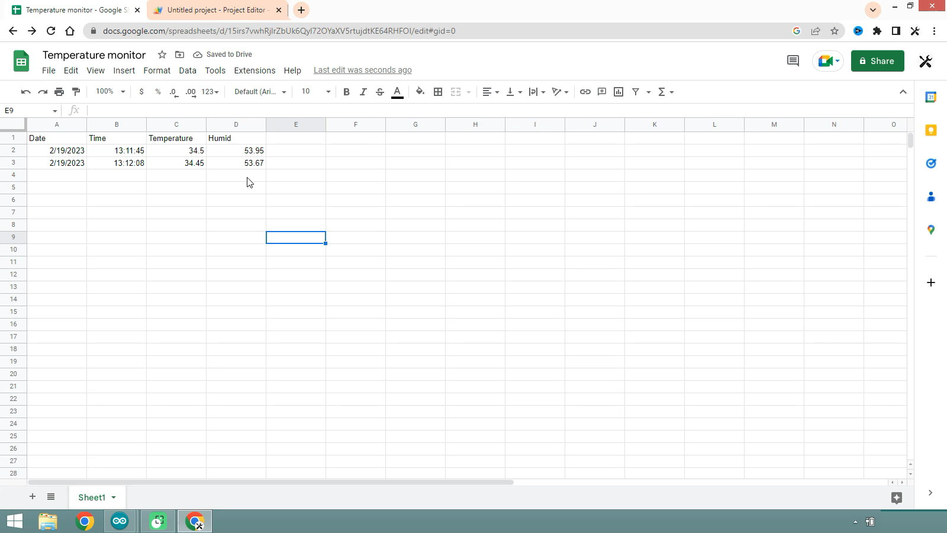
Task: Click the Share button
Action: coord(877,61)
